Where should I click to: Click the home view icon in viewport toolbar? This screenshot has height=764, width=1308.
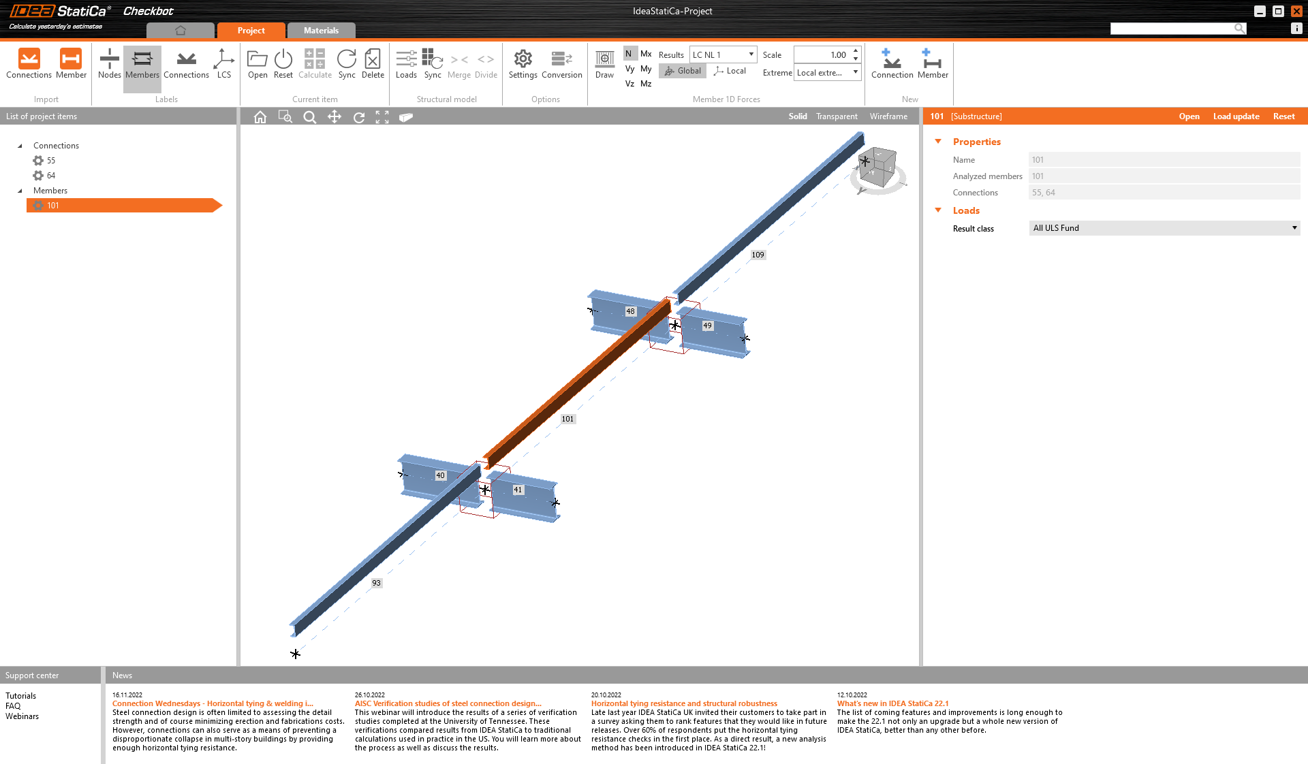[x=260, y=117]
